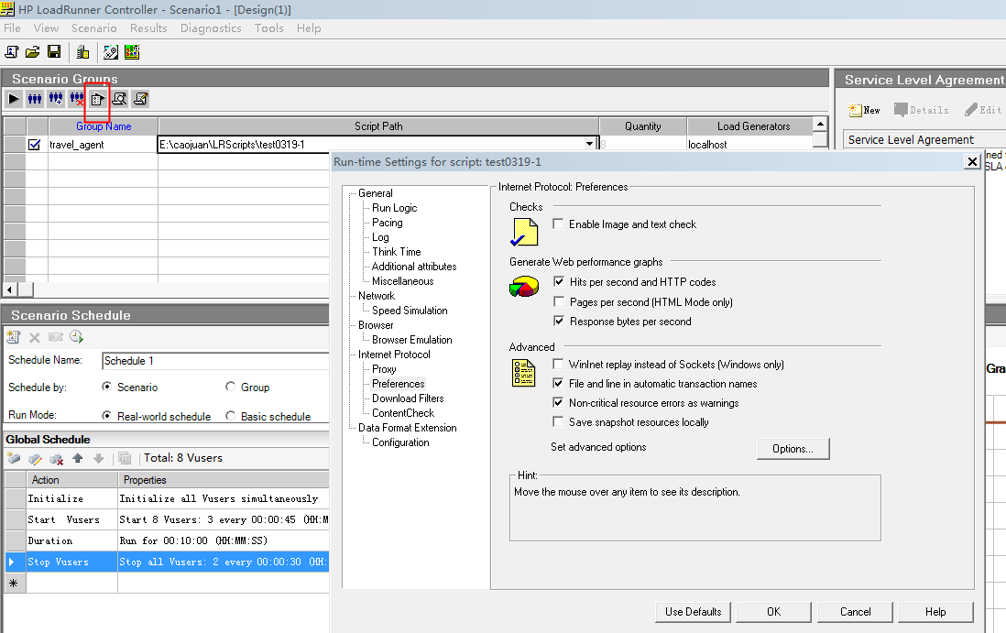Click the Use Defaults button
The image size is (1006, 633).
pyautogui.click(x=694, y=612)
